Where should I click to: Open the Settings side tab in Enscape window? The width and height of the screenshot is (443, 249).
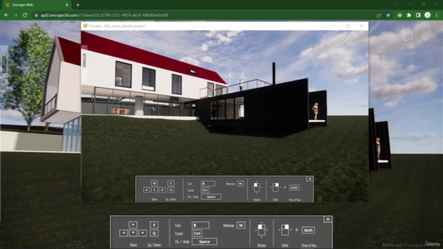(84, 60)
